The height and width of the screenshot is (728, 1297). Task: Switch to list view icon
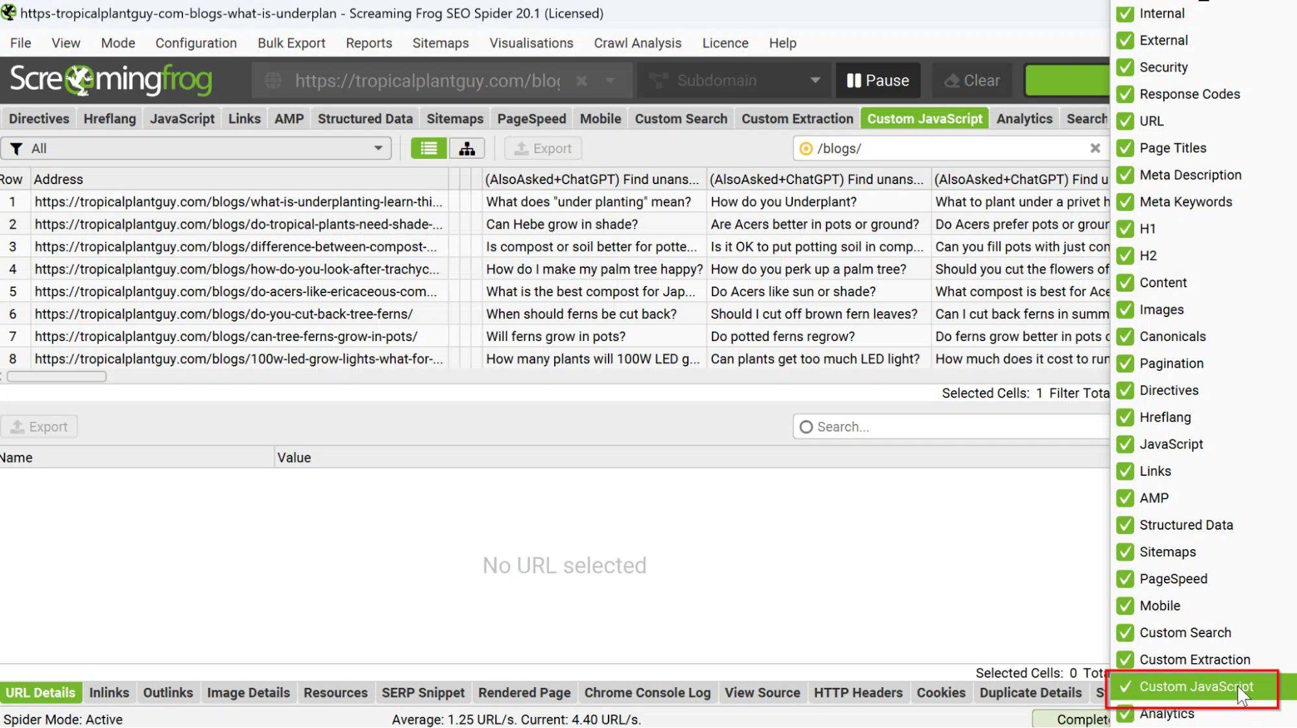click(428, 148)
